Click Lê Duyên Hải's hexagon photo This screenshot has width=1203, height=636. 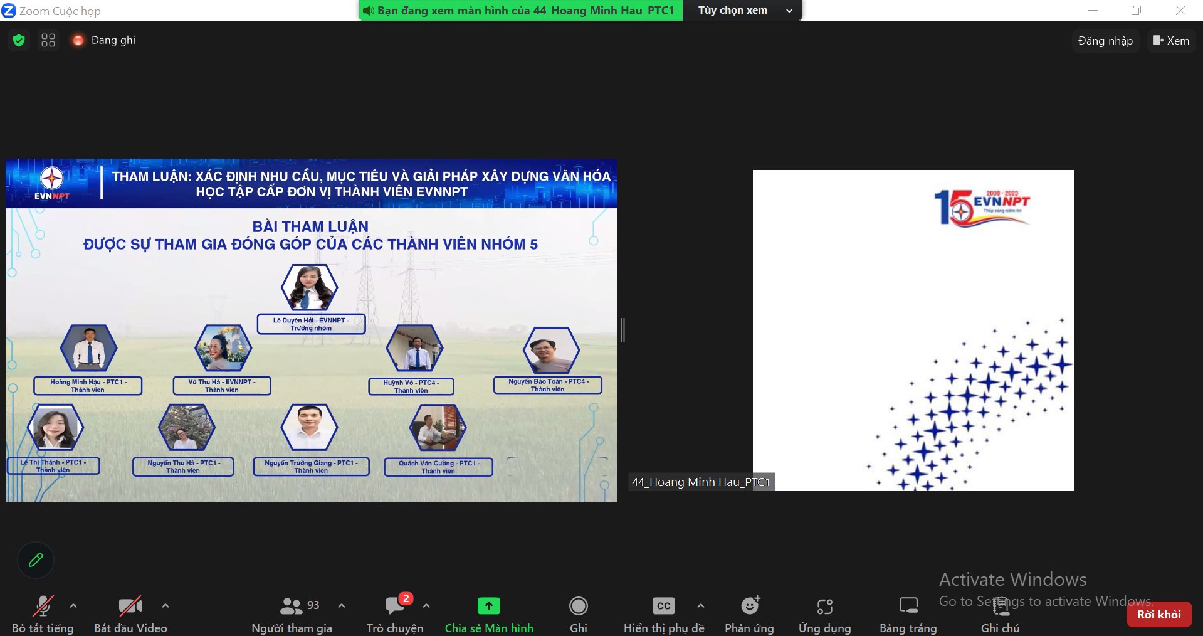point(310,287)
